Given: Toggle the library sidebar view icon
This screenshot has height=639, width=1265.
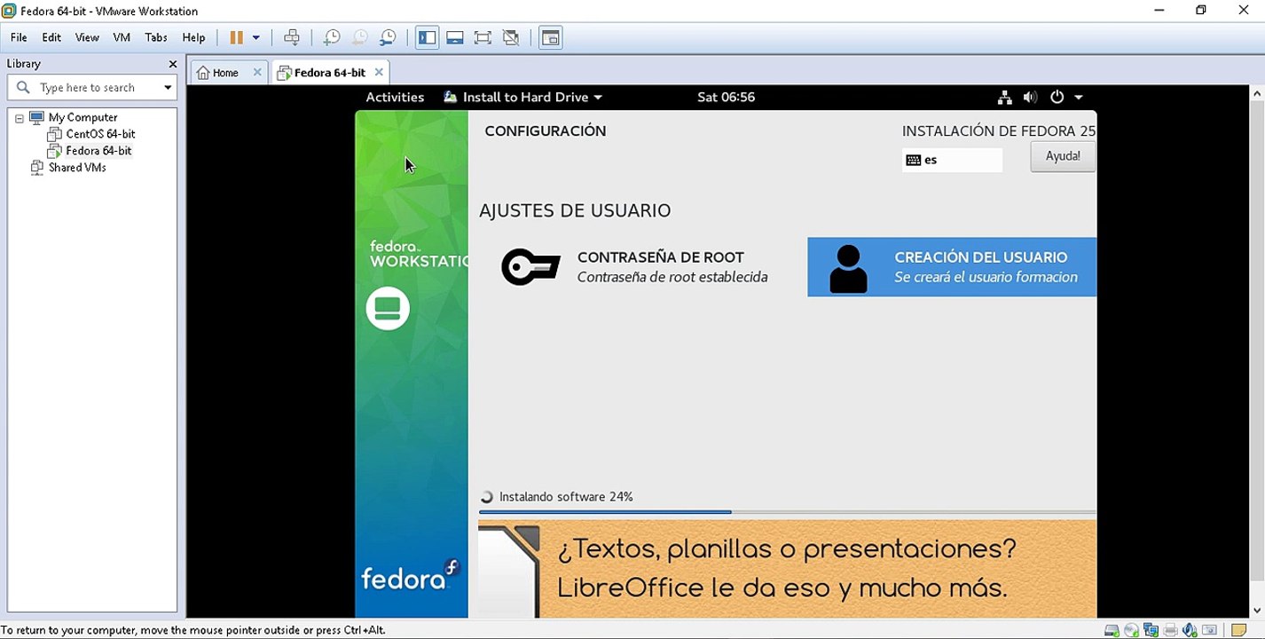Looking at the screenshot, I should point(427,37).
